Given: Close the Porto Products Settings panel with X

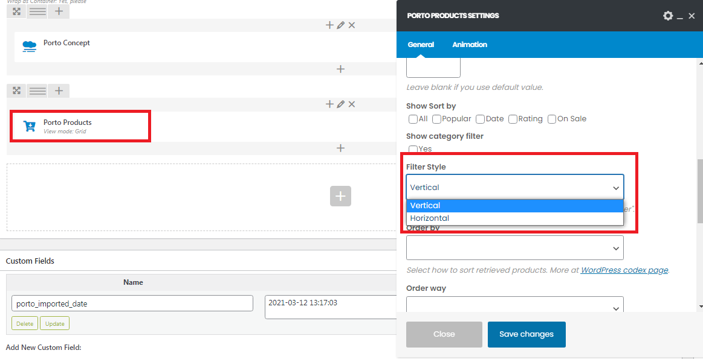Looking at the screenshot, I should point(692,16).
